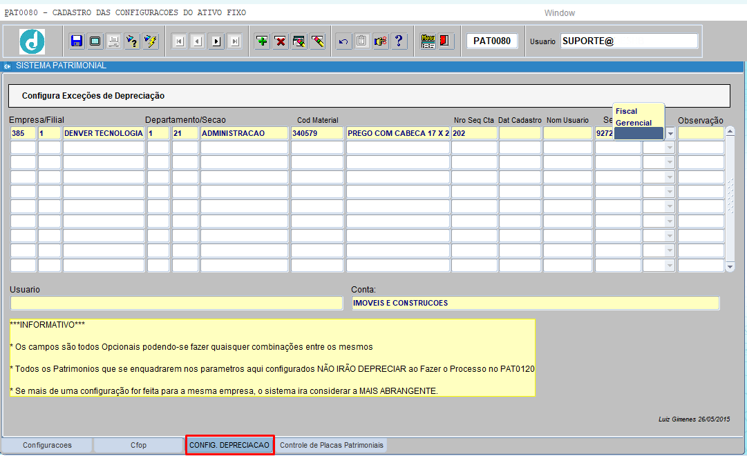The height and width of the screenshot is (456, 747).
Task: Click Cod Material cell 340579
Action: (x=316, y=133)
